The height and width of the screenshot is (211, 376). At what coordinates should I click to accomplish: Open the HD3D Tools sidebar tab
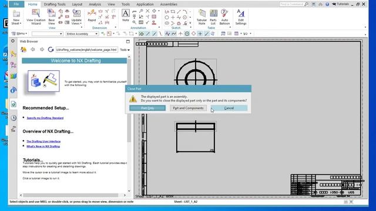[14, 90]
